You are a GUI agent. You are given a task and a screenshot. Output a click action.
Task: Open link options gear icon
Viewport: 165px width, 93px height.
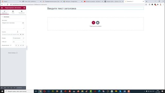(x=21, y=34)
